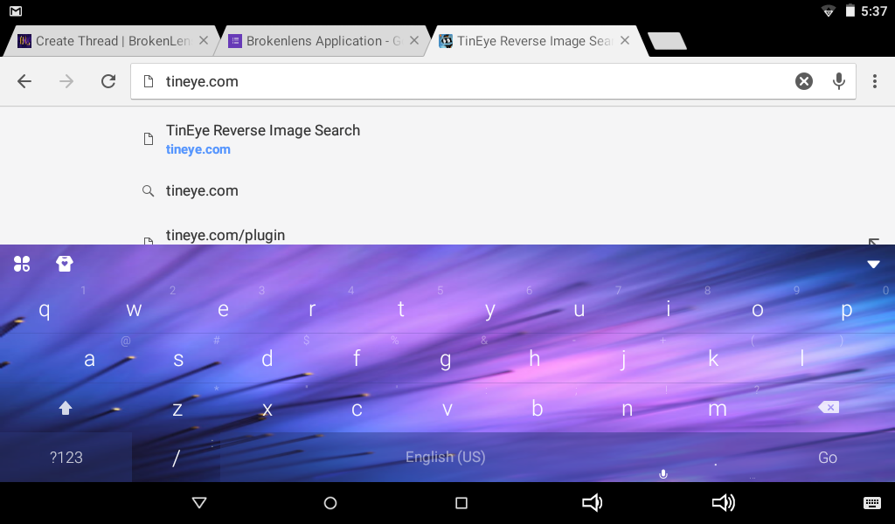Tap the a key
This screenshot has height=524, width=895.
[x=90, y=359]
